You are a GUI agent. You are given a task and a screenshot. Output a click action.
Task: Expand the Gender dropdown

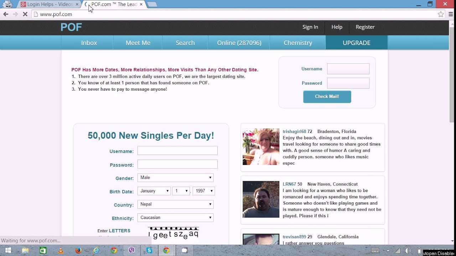(176, 177)
